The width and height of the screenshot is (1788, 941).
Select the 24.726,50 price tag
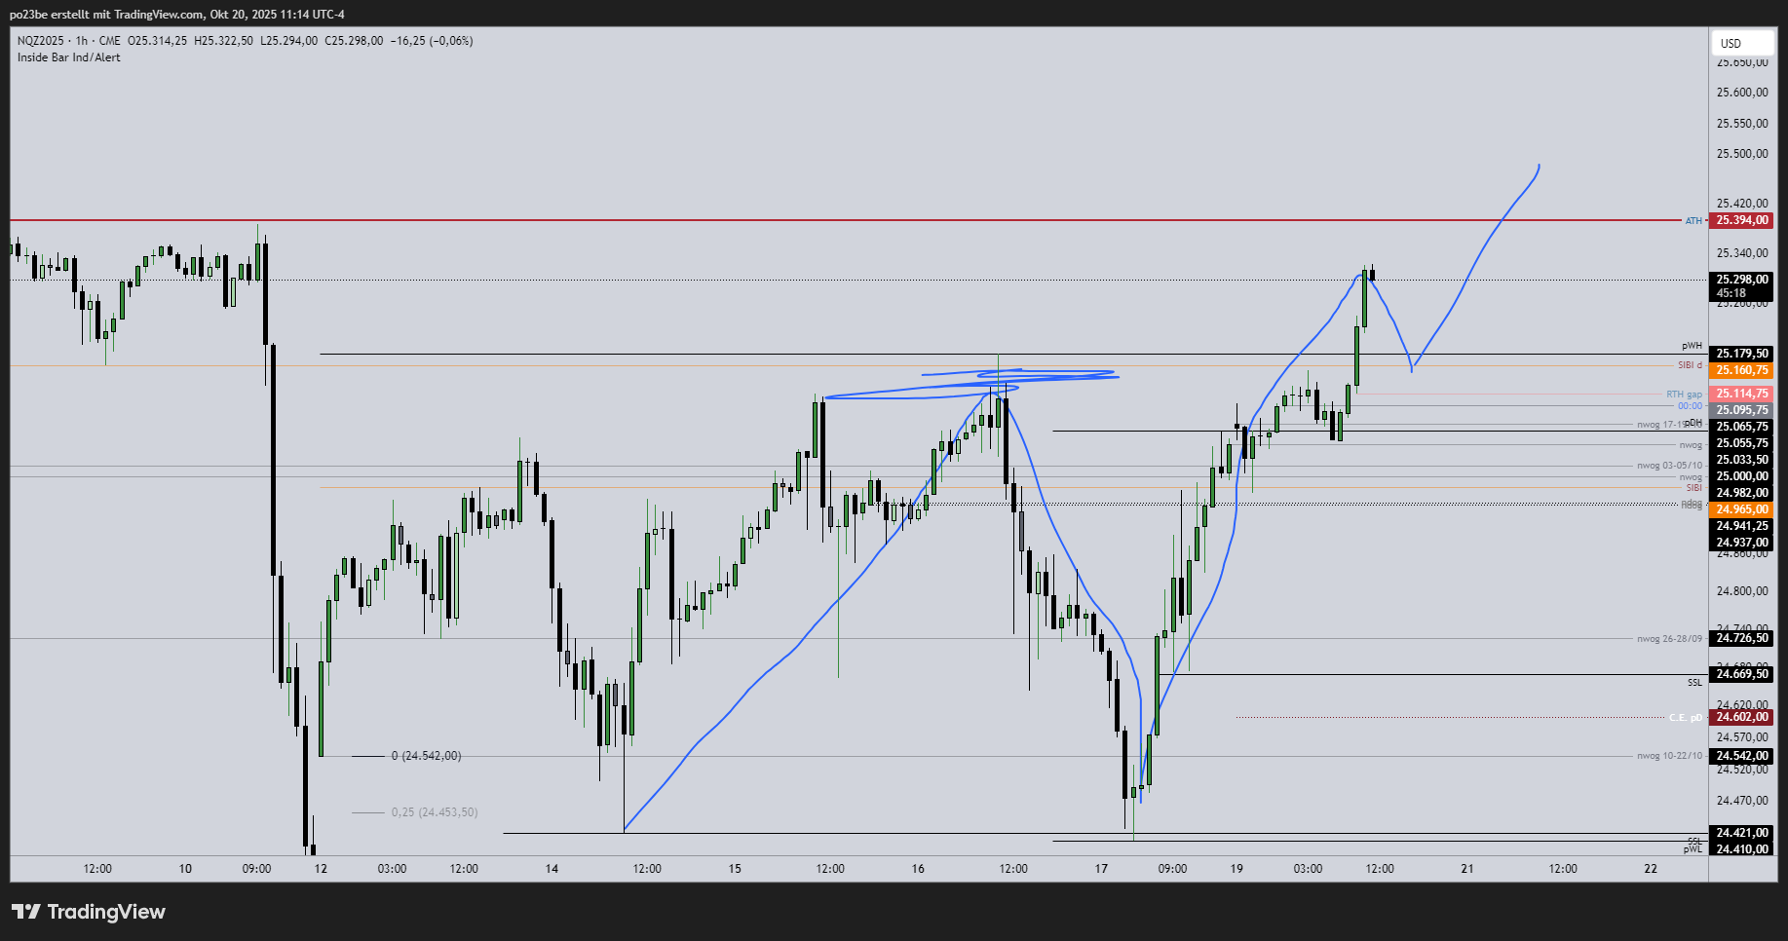point(1742,638)
